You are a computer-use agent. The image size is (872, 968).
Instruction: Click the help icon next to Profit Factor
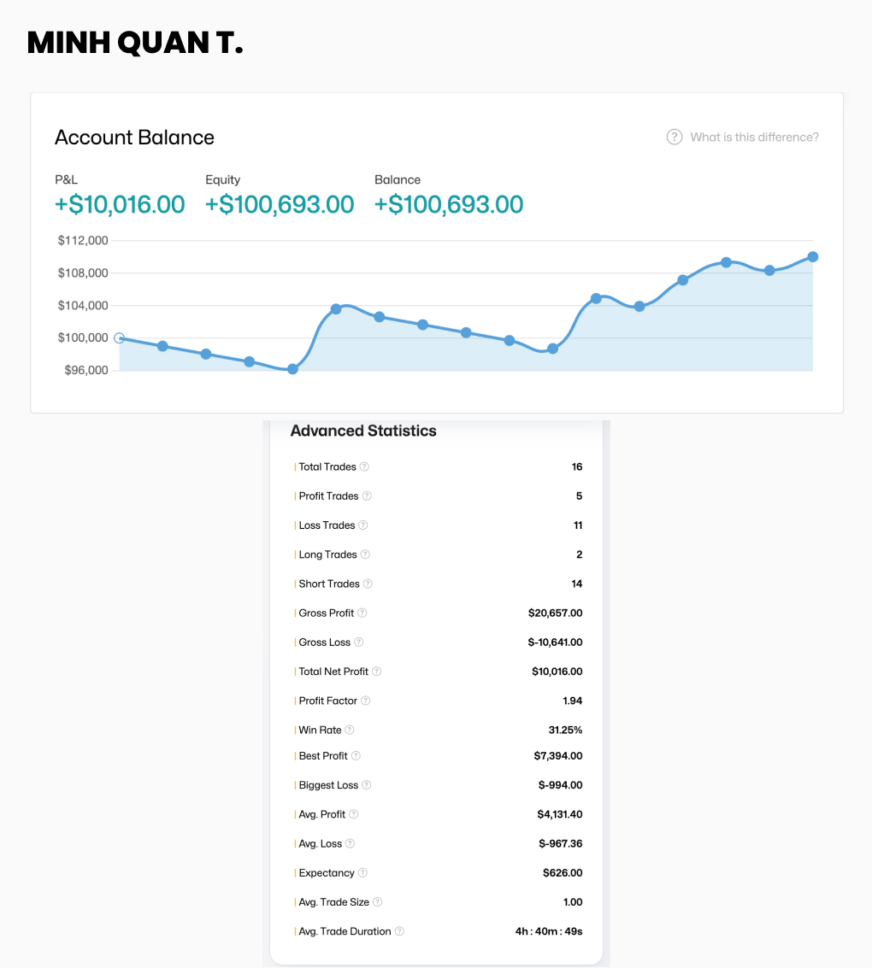tap(366, 701)
